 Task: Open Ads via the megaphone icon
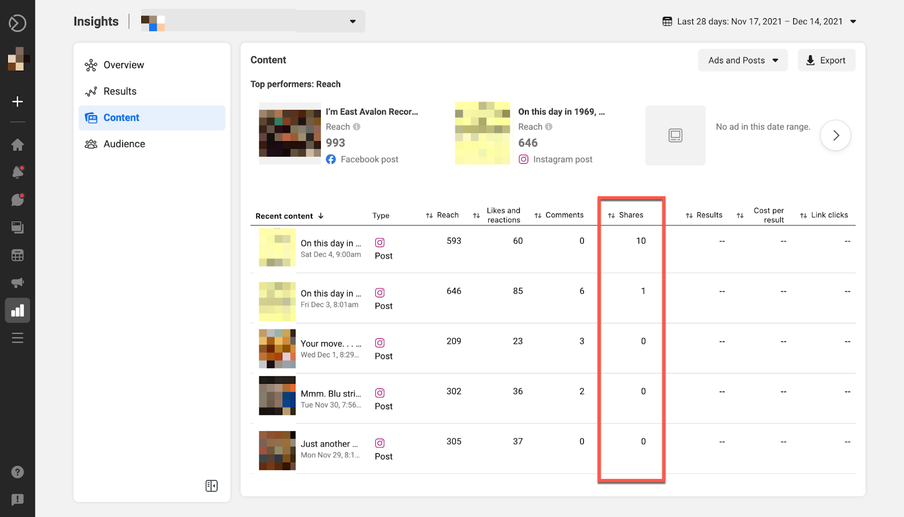tap(18, 282)
